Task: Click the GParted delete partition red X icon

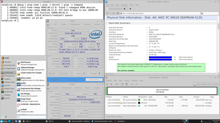Action: (x=111, y=84)
